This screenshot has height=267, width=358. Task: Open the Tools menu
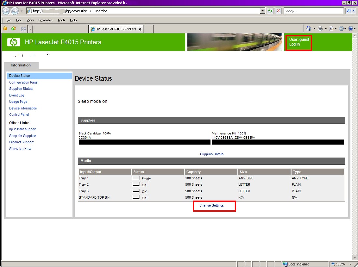pyautogui.click(x=61, y=20)
